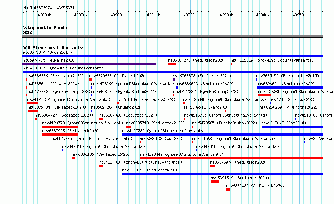This screenshot has width=334, height=204.
Task: Select esv1009911 (Pang2010) label
Action: point(207,107)
